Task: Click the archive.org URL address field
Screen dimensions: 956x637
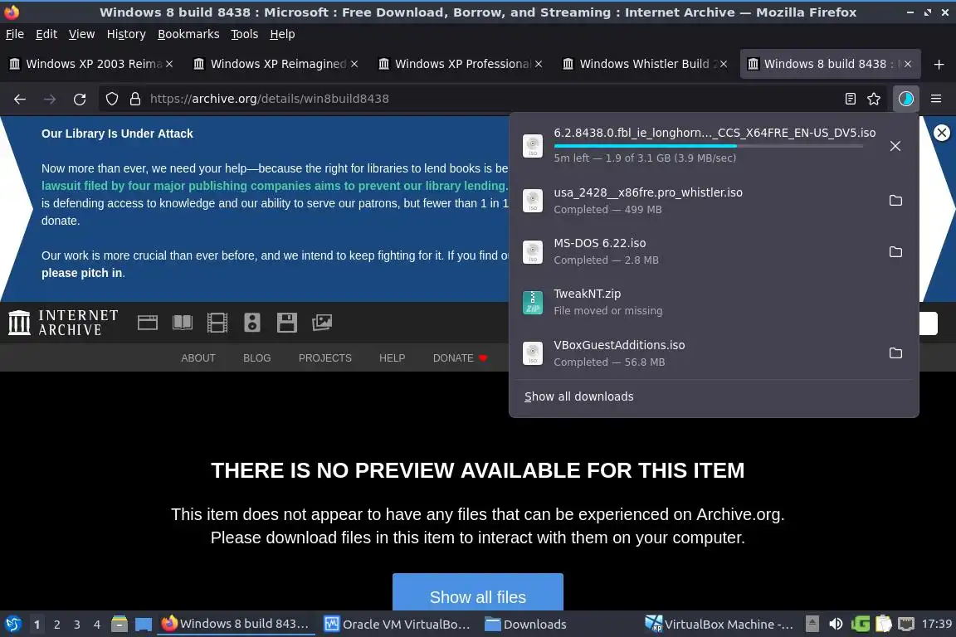Action: pyautogui.click(x=490, y=99)
